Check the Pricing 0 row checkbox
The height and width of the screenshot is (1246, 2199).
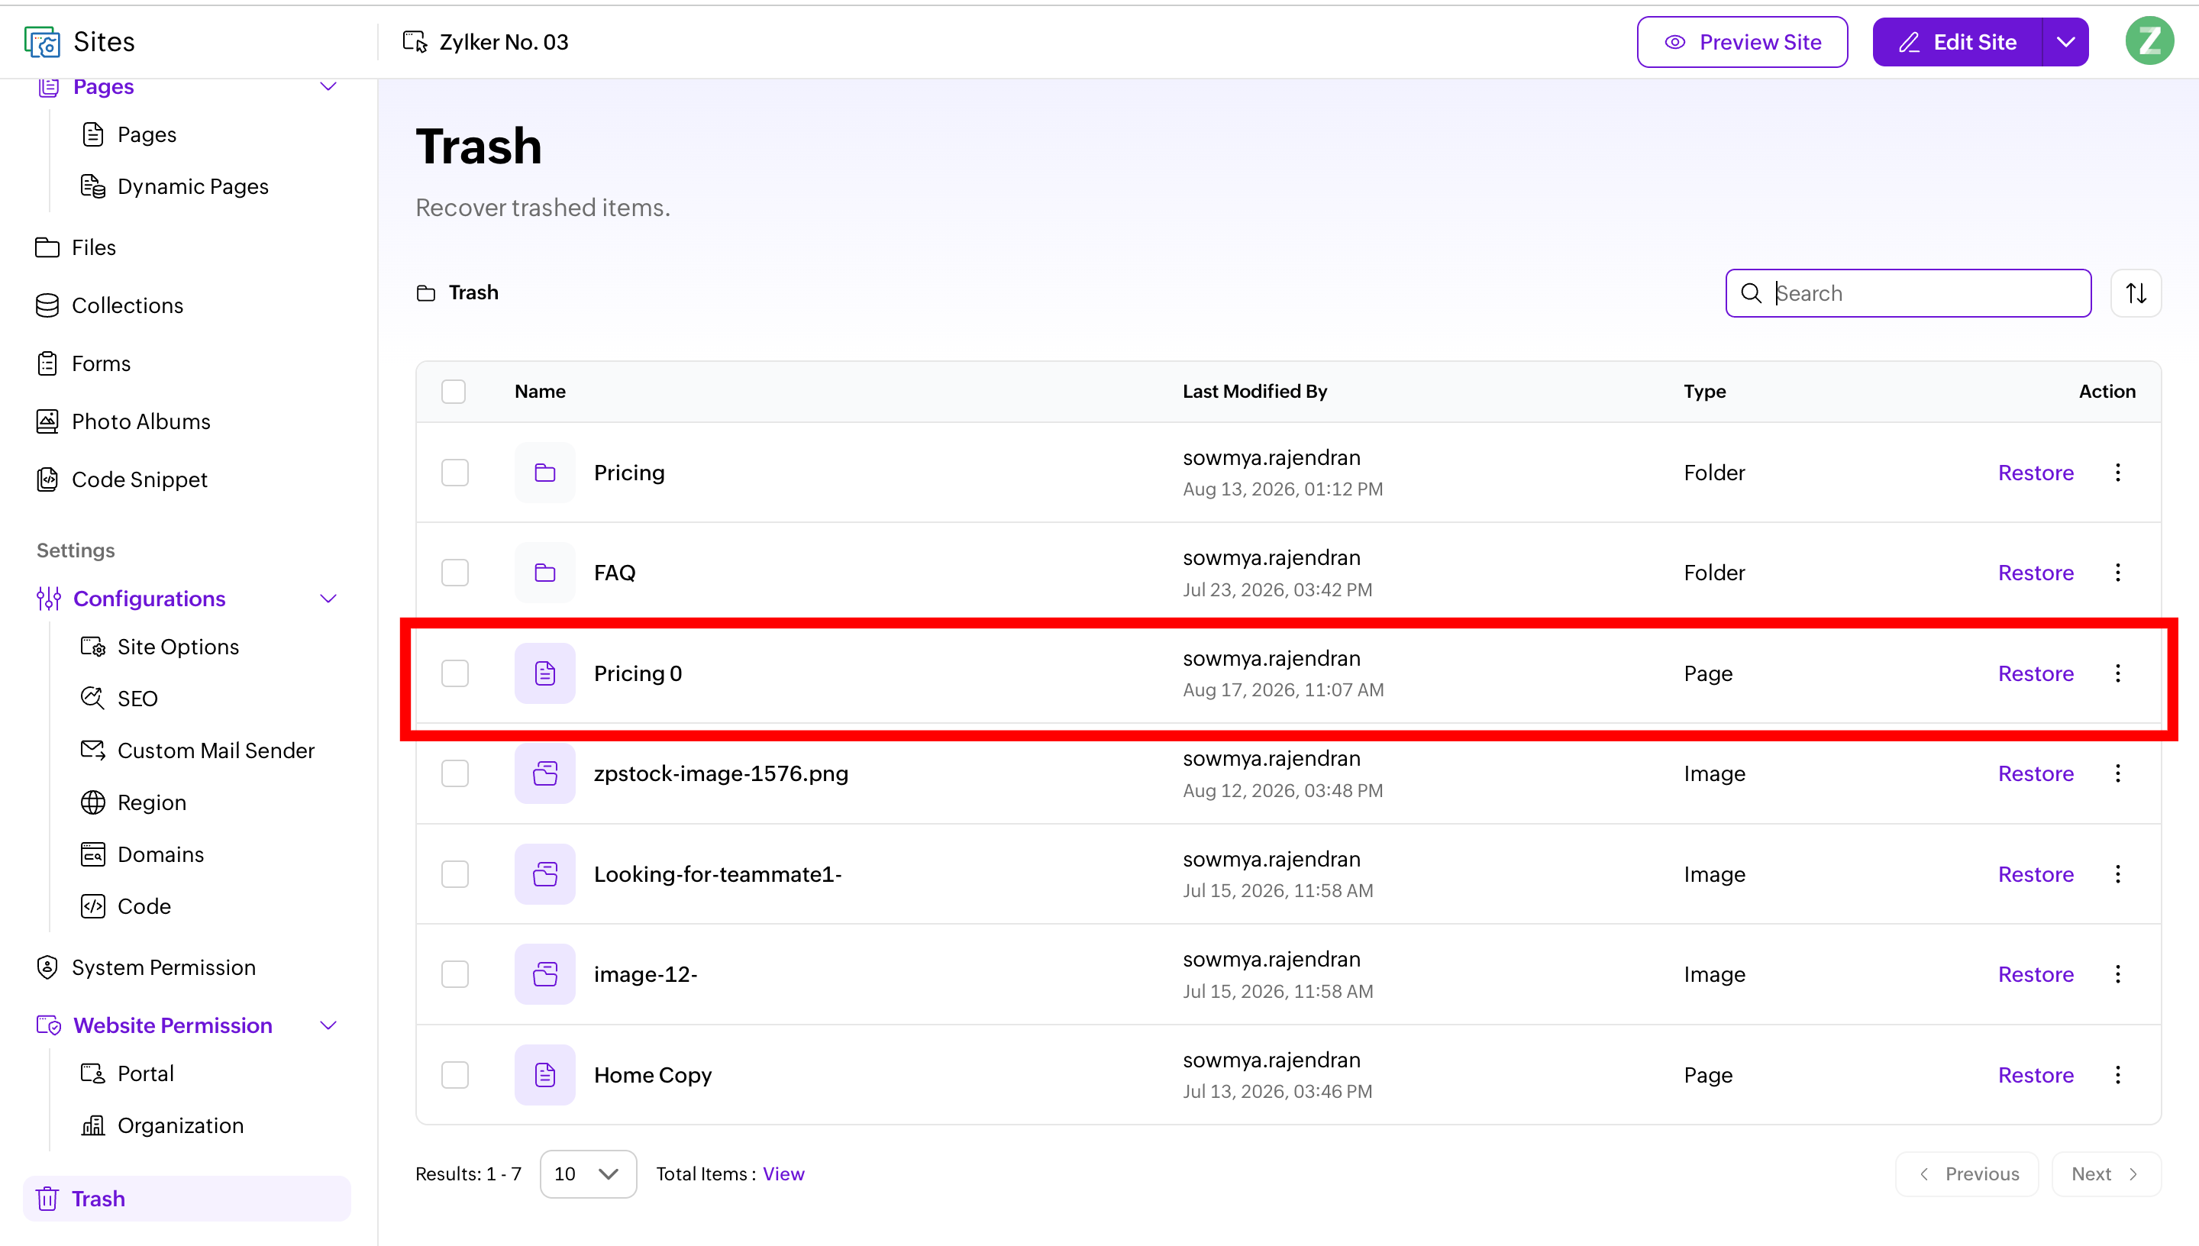pos(455,673)
